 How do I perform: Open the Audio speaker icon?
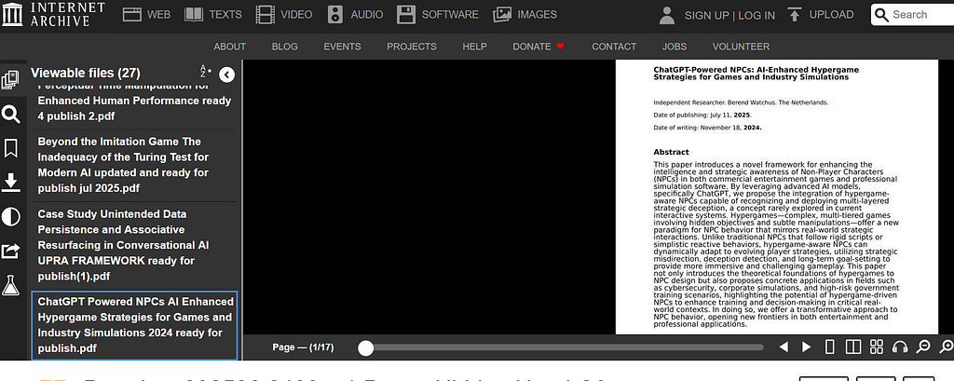[335, 15]
